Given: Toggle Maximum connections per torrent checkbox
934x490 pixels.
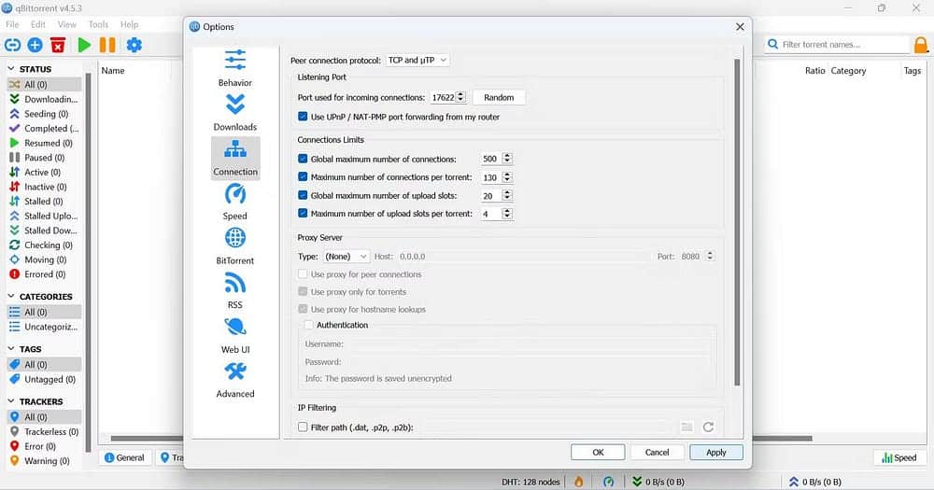Looking at the screenshot, I should click(303, 176).
